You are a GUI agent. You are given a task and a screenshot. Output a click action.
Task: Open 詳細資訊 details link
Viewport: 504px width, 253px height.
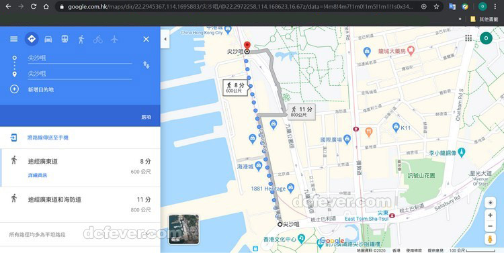(38, 175)
